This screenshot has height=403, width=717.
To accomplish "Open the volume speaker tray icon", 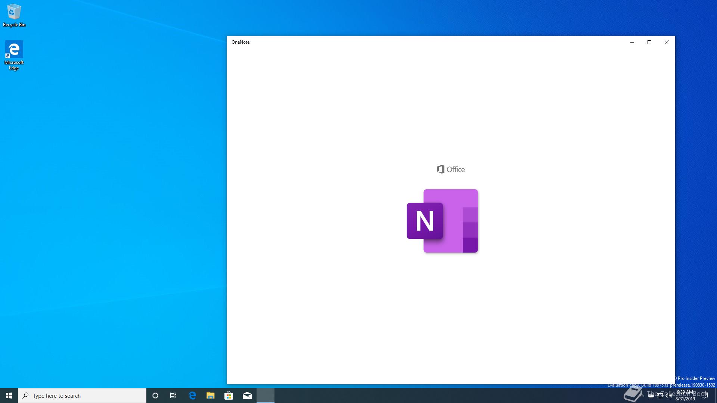I will pos(669,396).
